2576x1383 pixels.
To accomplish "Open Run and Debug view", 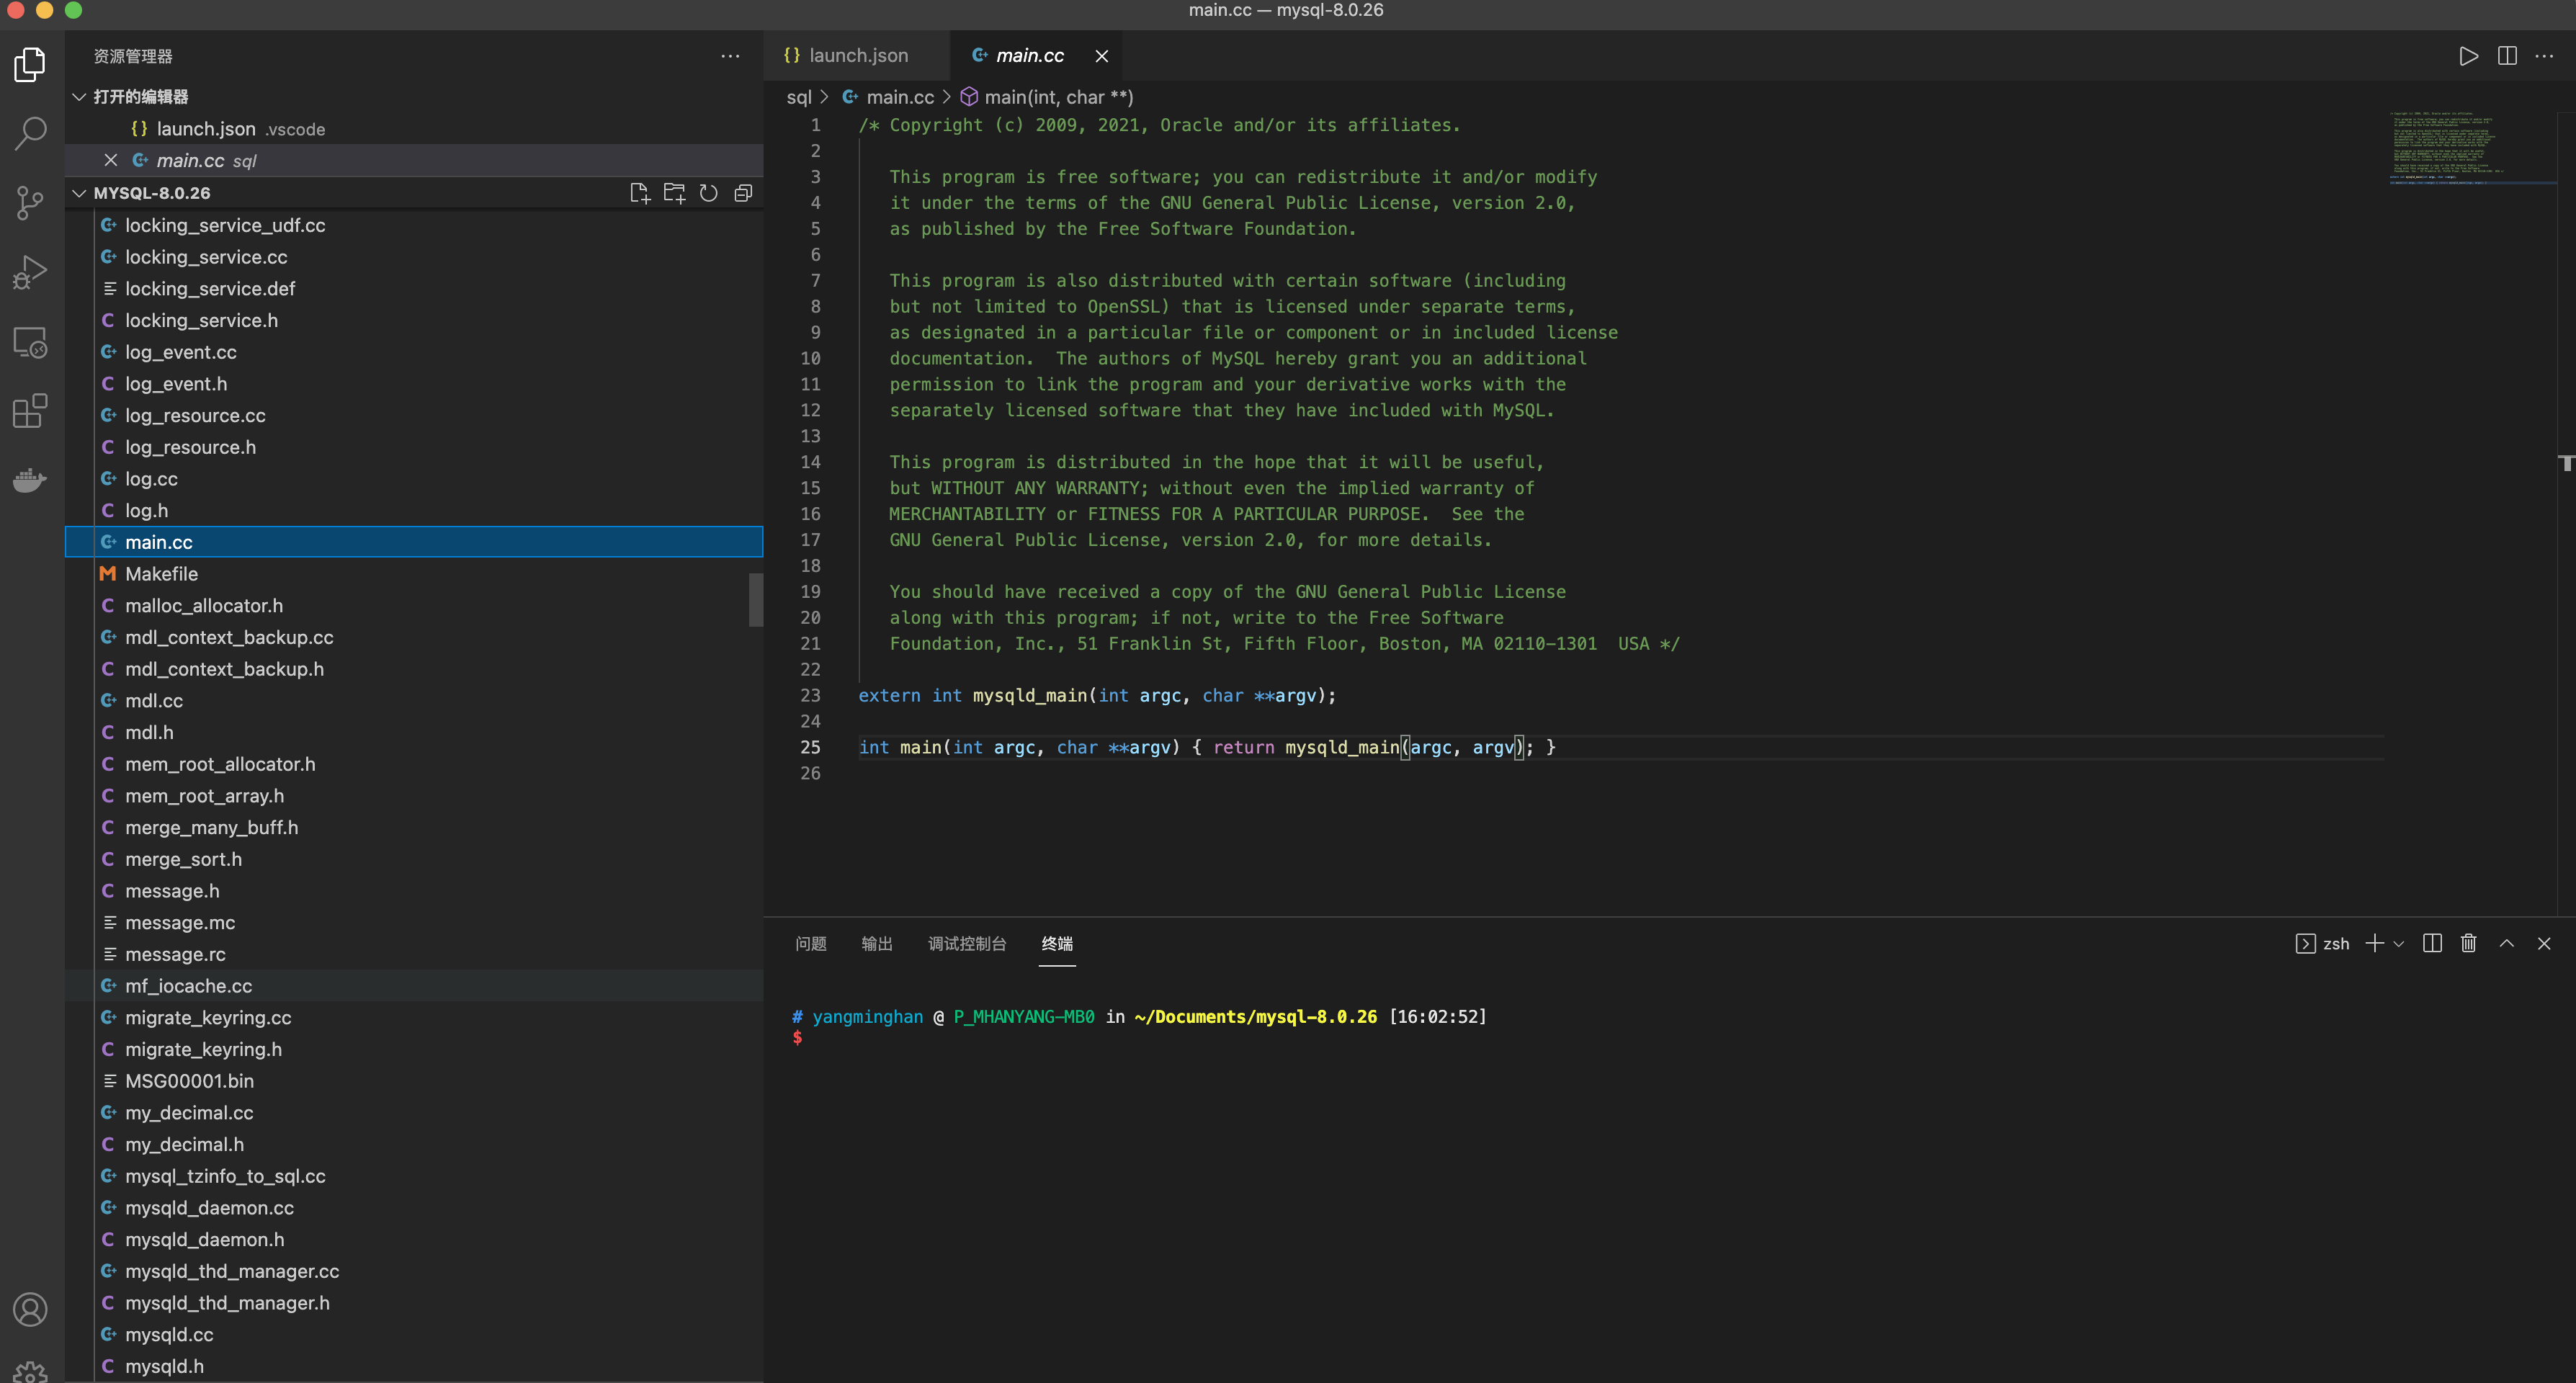I will [30, 271].
